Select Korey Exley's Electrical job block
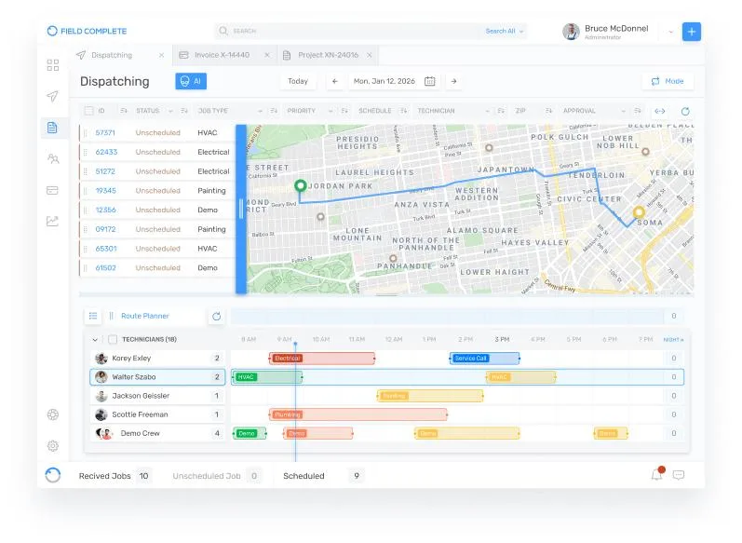The width and height of the screenshot is (742, 543). point(322,359)
